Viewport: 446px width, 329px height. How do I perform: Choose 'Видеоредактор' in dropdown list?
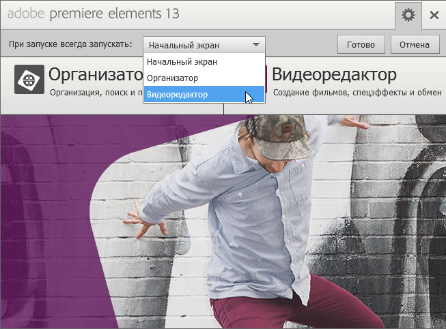click(204, 95)
